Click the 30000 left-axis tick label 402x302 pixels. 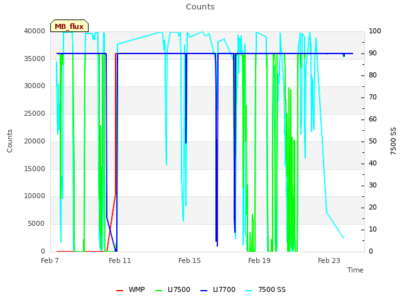pyautogui.click(x=35, y=86)
